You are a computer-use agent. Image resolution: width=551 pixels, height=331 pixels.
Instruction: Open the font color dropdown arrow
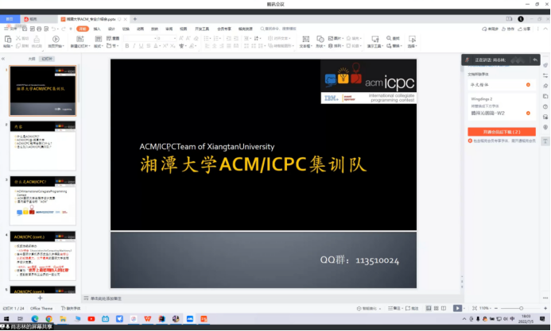coord(160,46)
